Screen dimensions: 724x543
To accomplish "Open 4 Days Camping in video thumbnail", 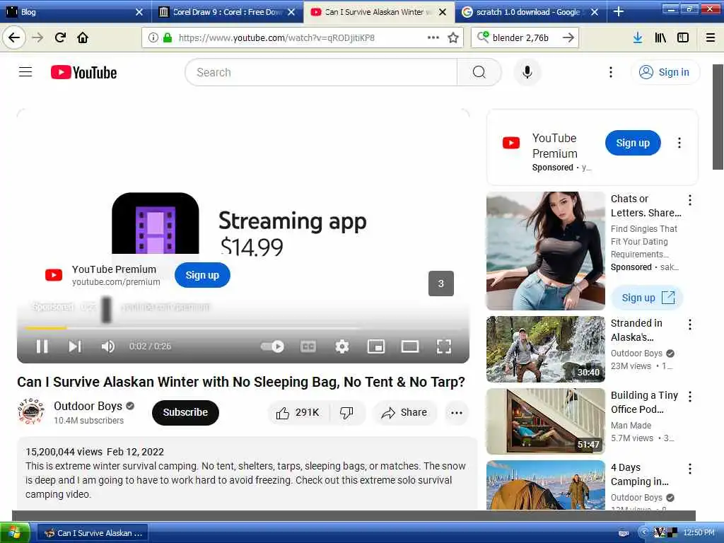I will click(545, 485).
